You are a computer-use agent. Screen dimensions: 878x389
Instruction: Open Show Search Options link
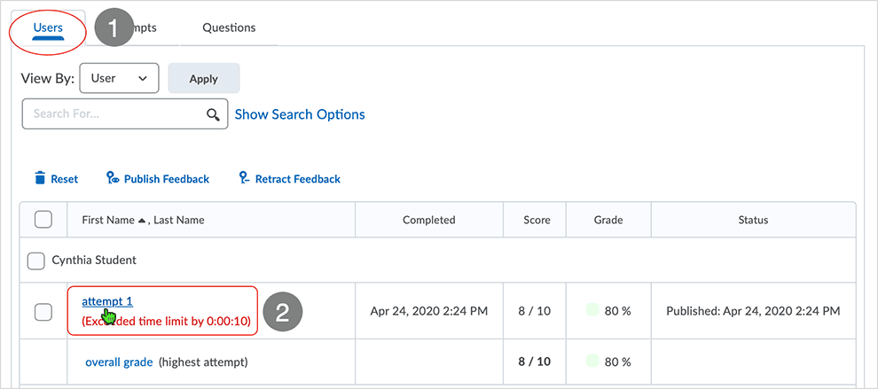pyautogui.click(x=300, y=114)
